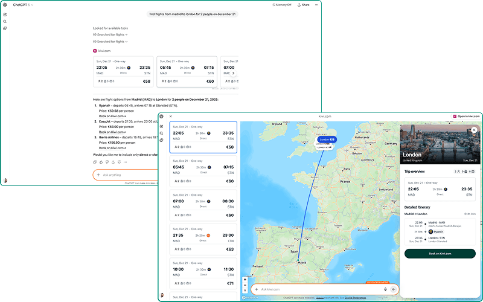Open the user avatar in ChatGPT window

point(5,181)
